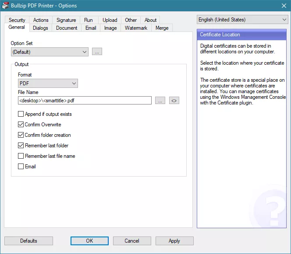Open the About tab
Image resolution: width=291 pixels, height=254 pixels.
pyautogui.click(x=150, y=20)
